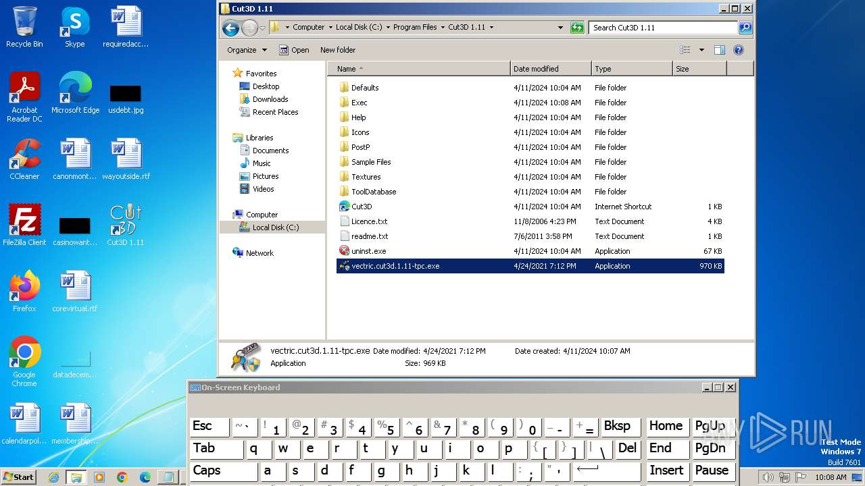
Task: Click the Bksp key on On-Screen Keyboard
Action: [x=622, y=427]
